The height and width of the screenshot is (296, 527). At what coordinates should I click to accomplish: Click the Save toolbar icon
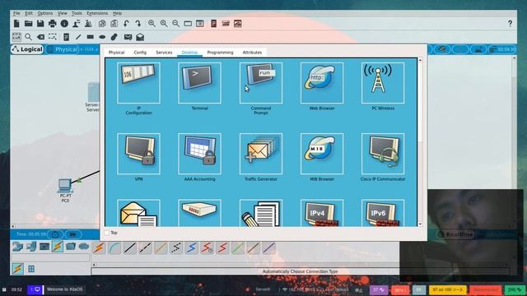pyautogui.click(x=40, y=24)
